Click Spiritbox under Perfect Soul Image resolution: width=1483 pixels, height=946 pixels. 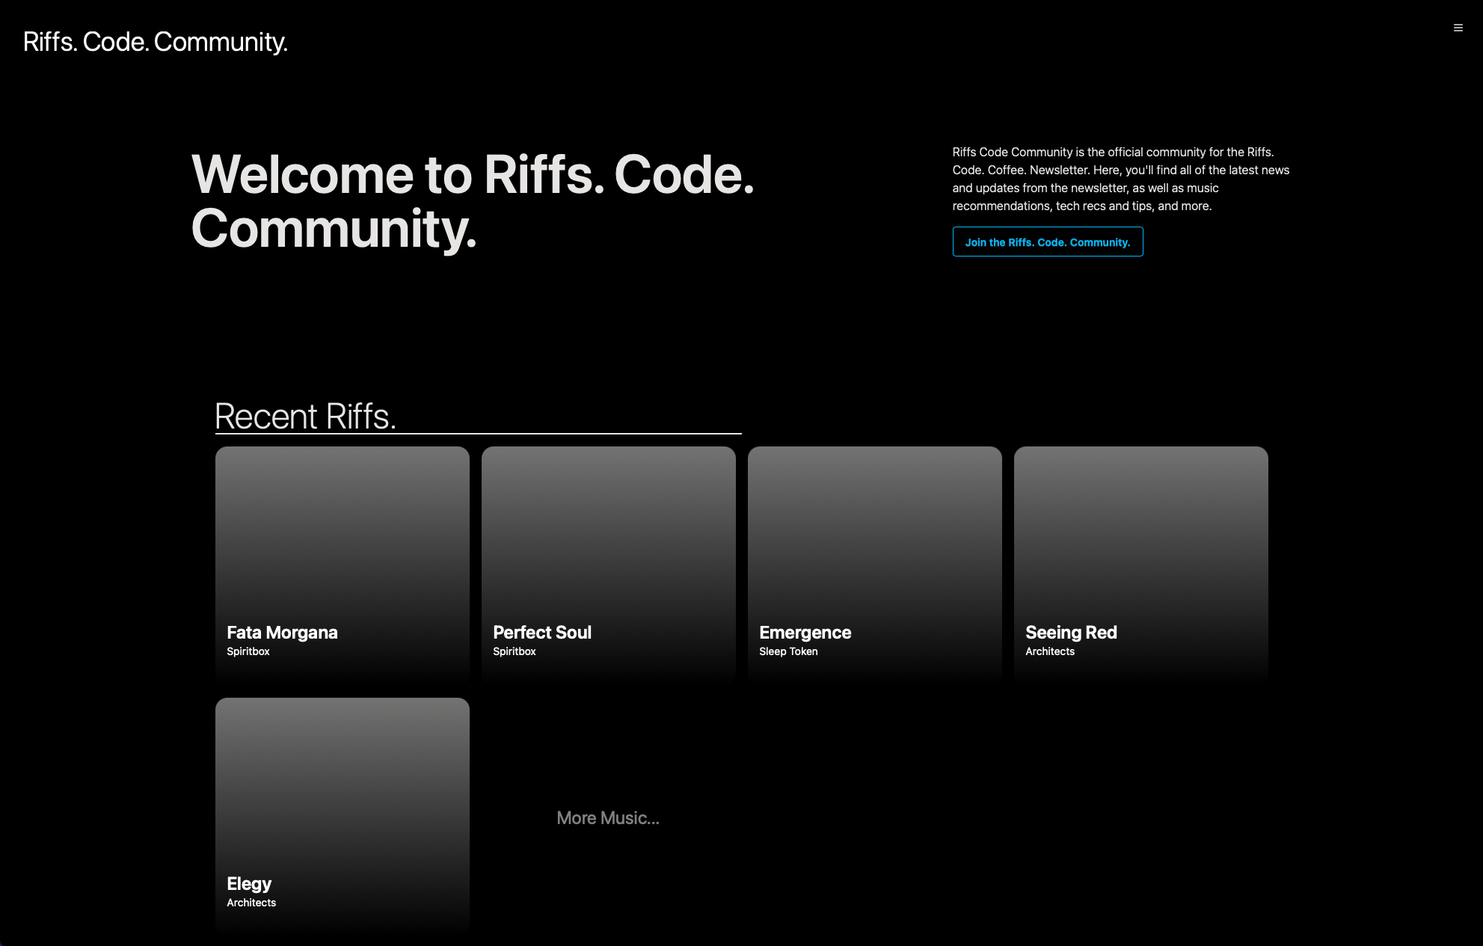click(515, 651)
